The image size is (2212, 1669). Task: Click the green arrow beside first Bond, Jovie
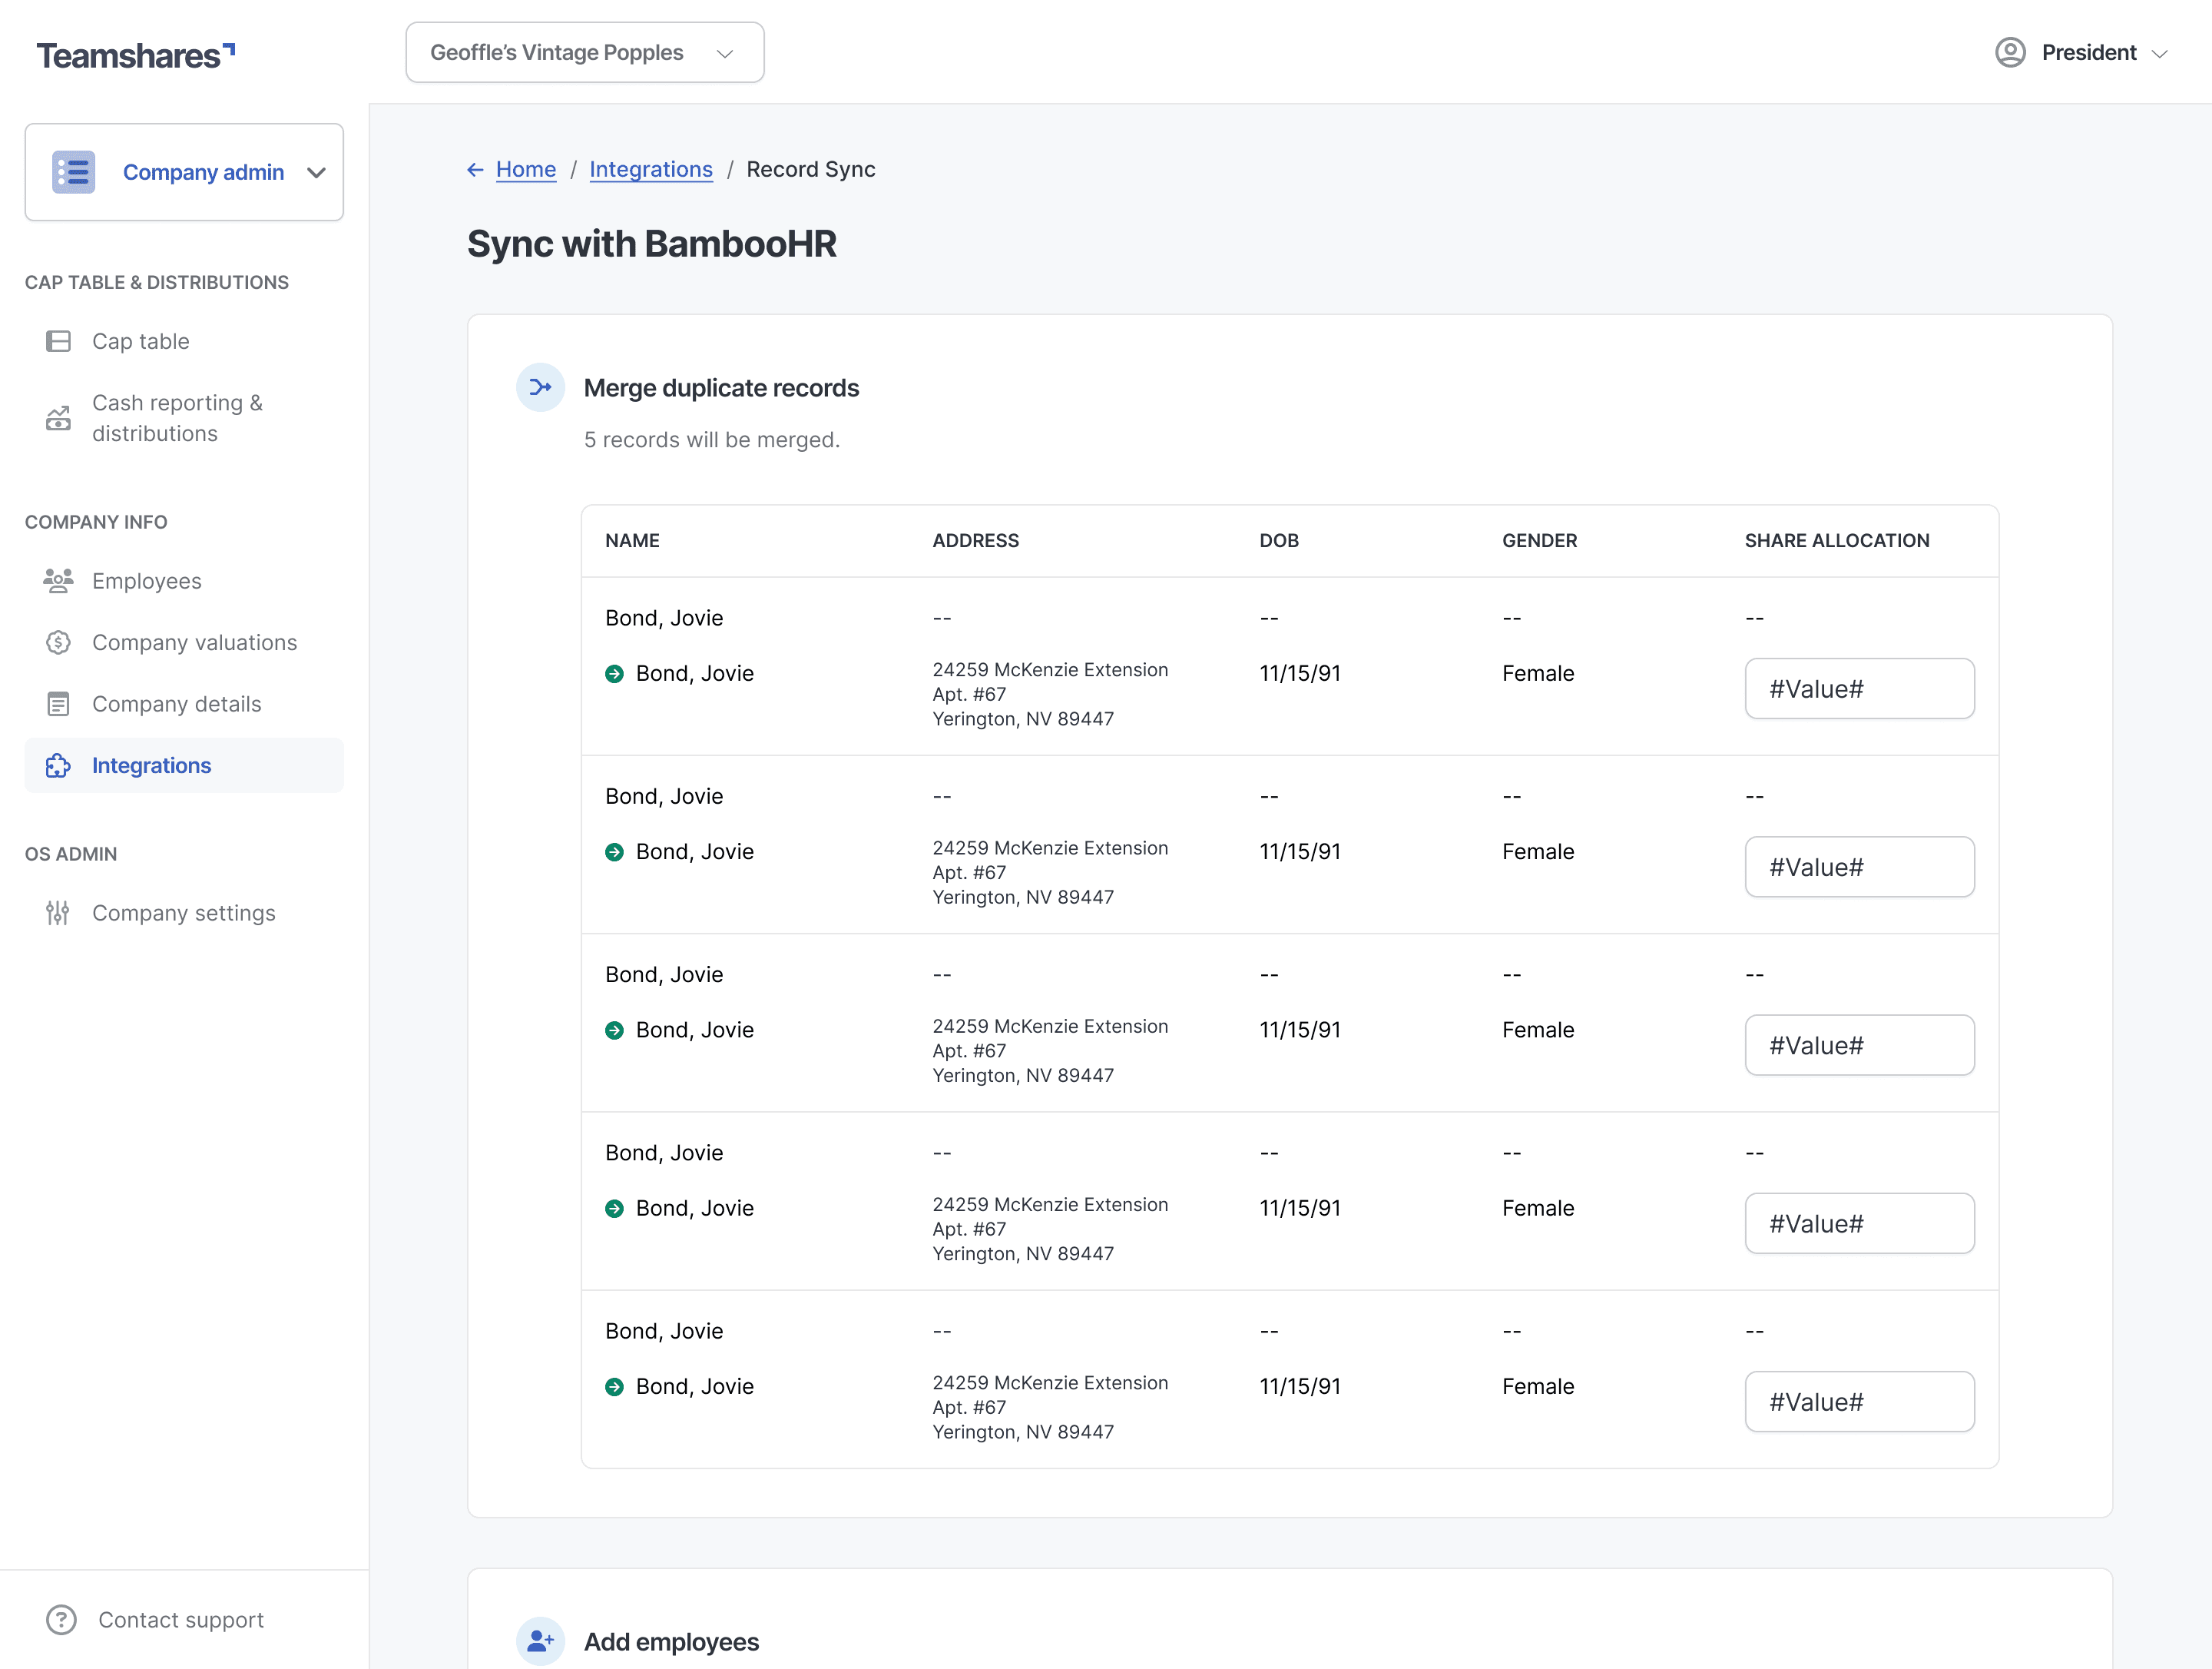tap(614, 673)
